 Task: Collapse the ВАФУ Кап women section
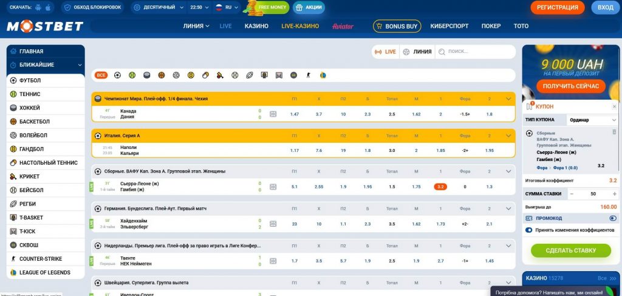(x=508, y=171)
